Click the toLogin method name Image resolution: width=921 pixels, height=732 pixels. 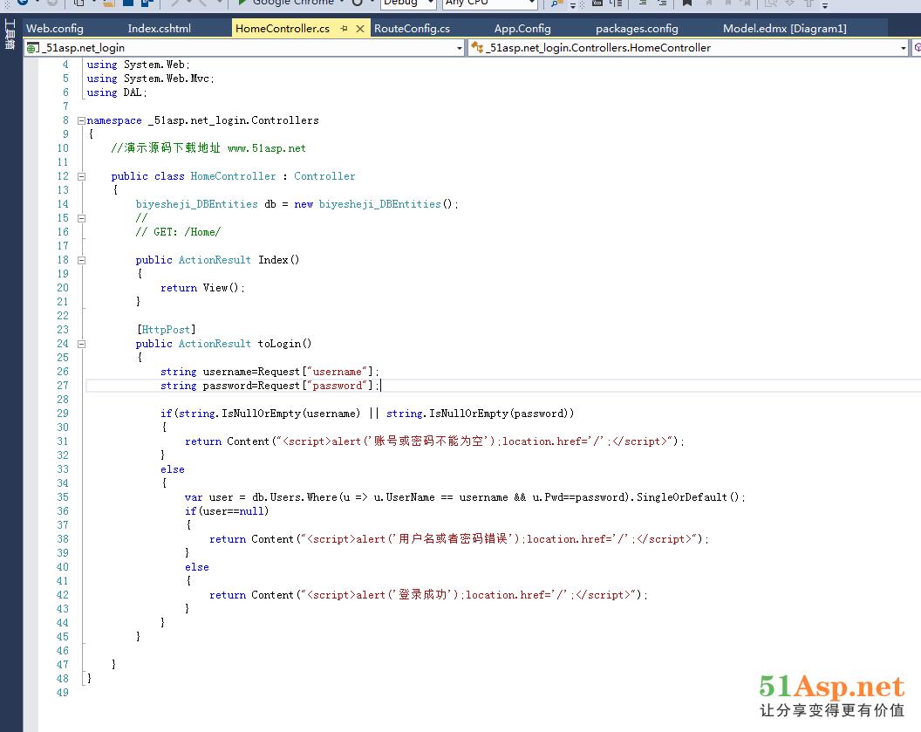pyautogui.click(x=279, y=344)
